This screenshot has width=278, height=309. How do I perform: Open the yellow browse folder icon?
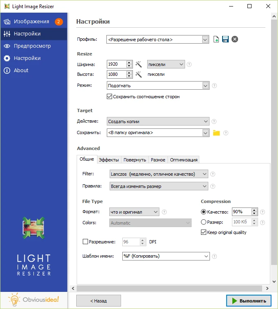pyautogui.click(x=216, y=132)
